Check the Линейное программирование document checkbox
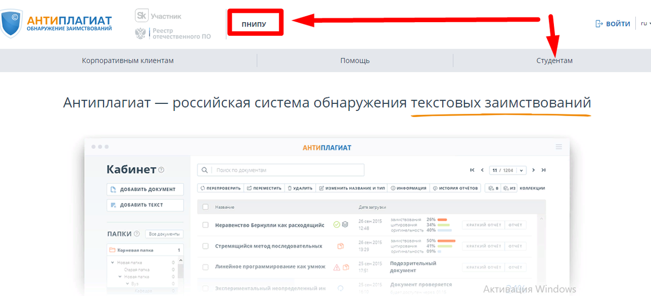 pos(205,267)
